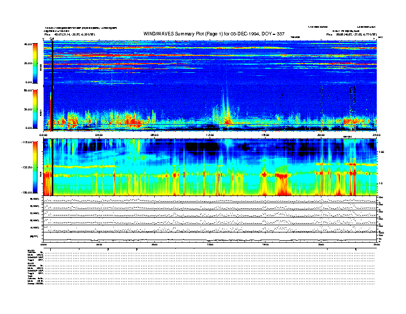
Task: Click the 30.00 label on RAD1 color scale
Action: click(x=28, y=109)
